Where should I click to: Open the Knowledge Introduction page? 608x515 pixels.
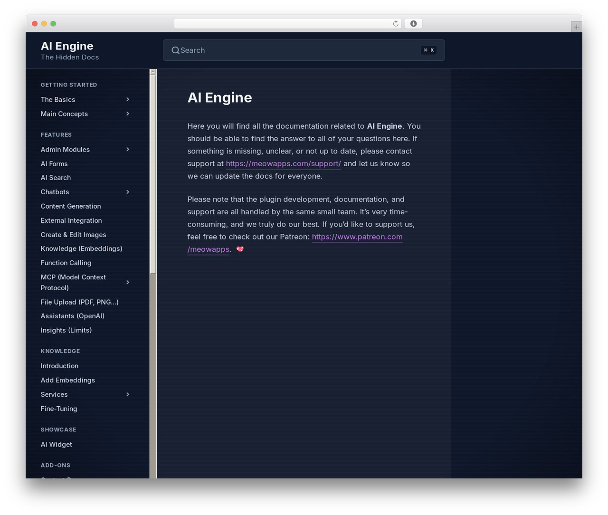point(59,366)
